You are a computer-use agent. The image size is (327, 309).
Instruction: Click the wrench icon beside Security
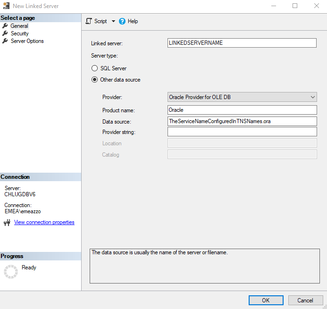[5, 33]
